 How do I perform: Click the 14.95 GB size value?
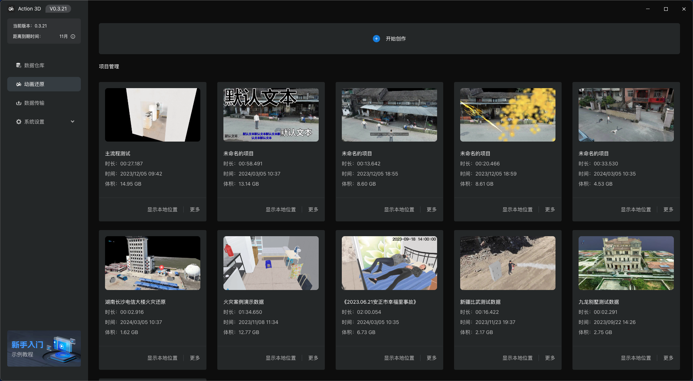click(x=131, y=184)
